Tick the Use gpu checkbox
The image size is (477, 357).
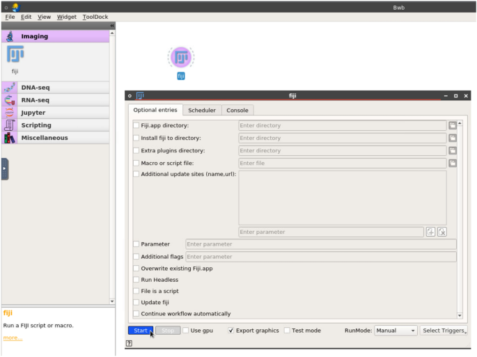[x=186, y=331]
